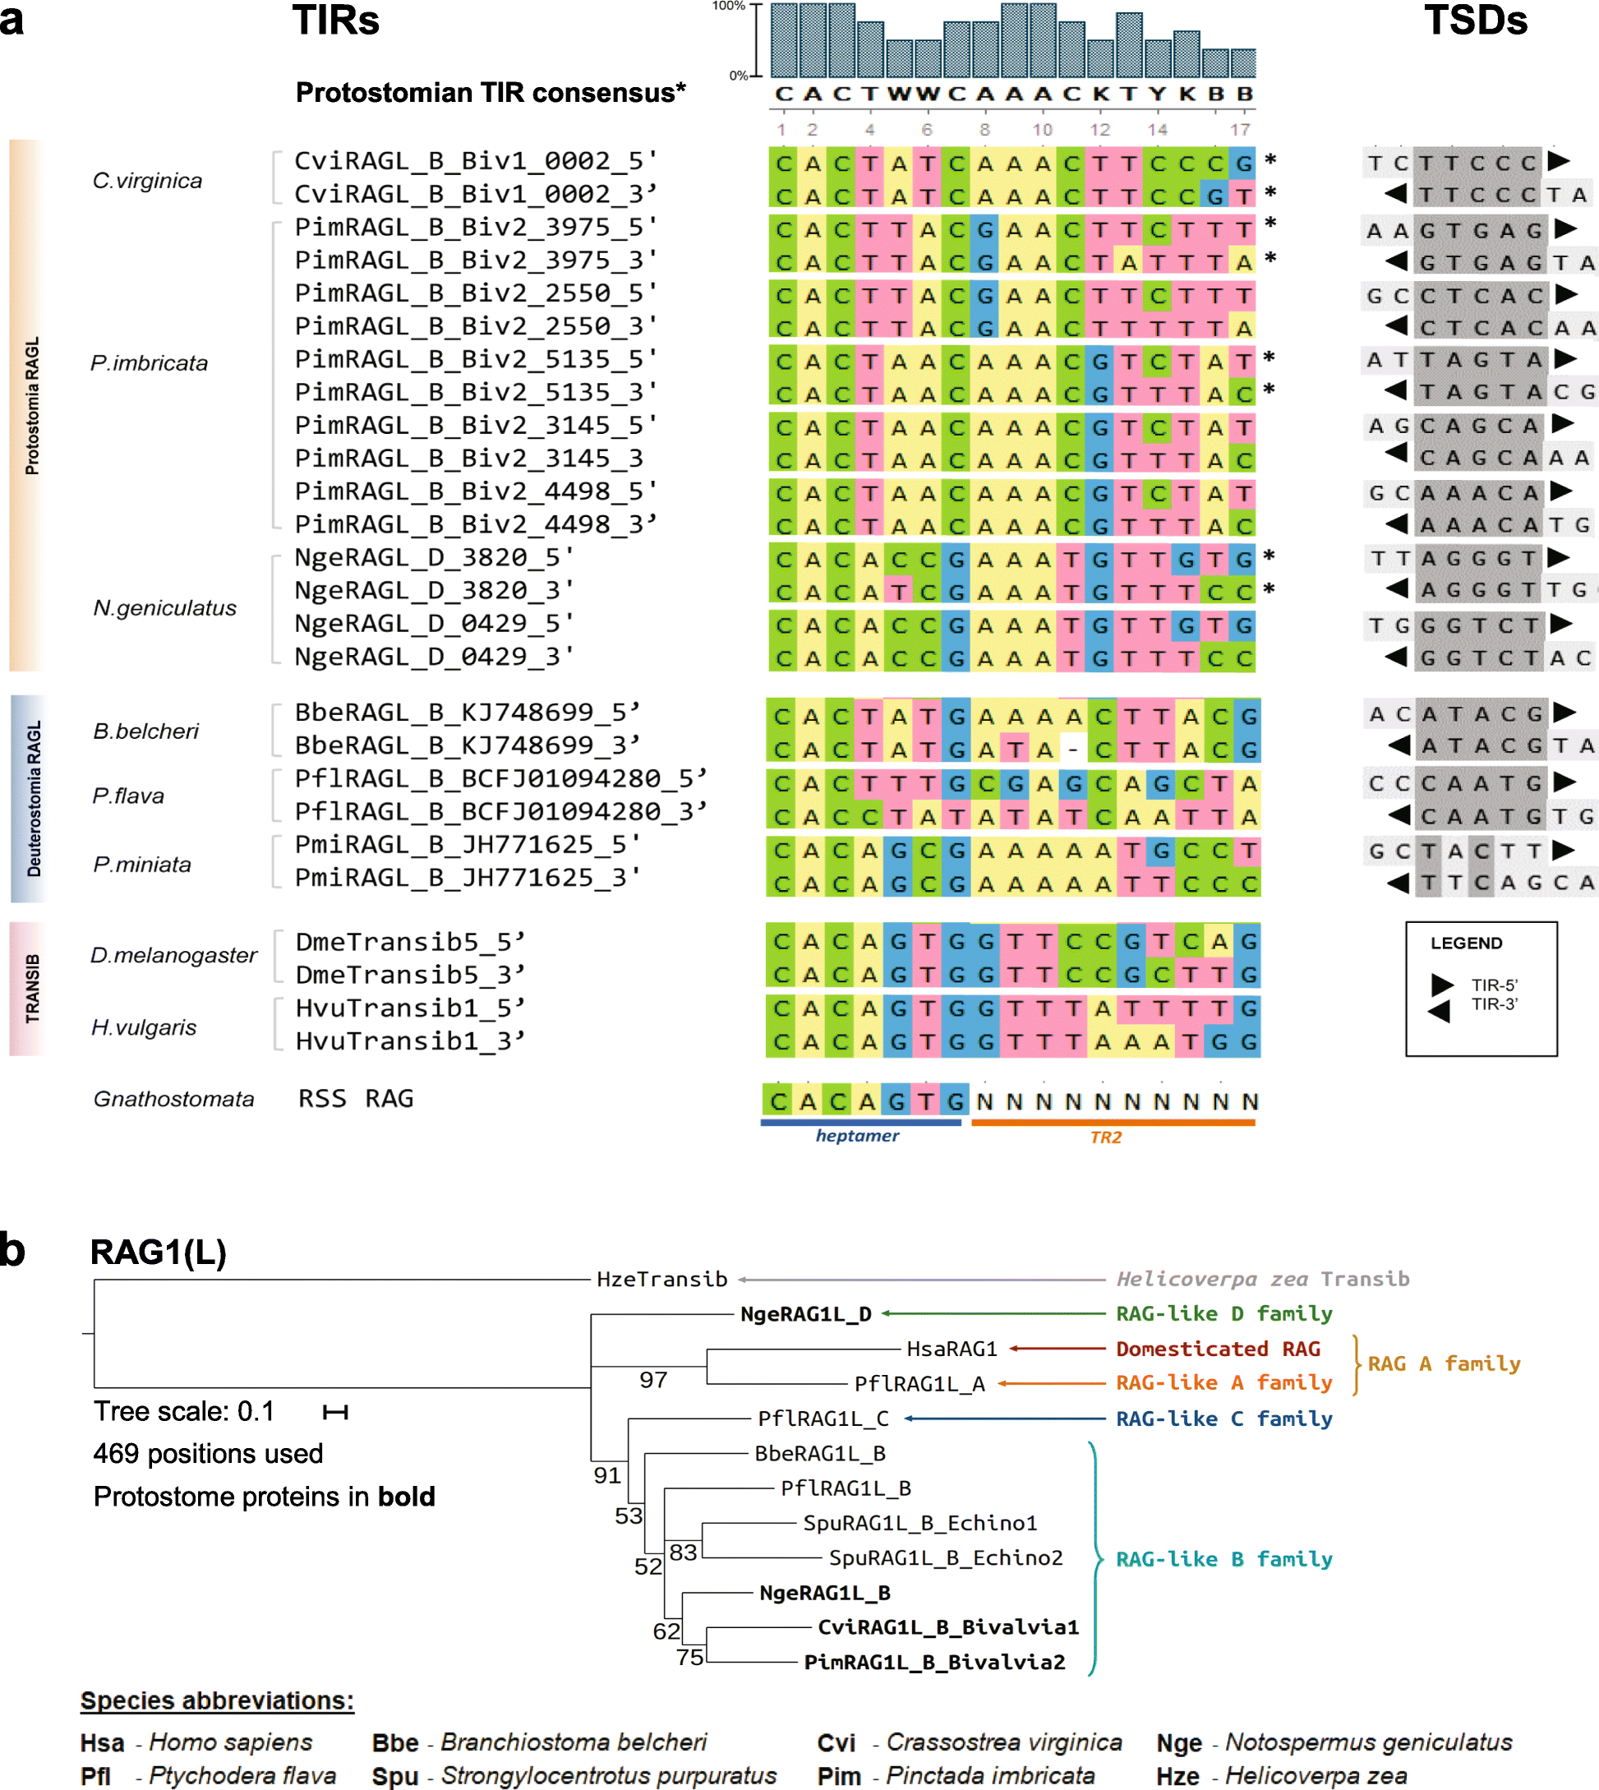Screen dimensions: 1599x1790
Task: Click the 'PflRAG1L_C' tree leaf
Action: pos(823,1419)
